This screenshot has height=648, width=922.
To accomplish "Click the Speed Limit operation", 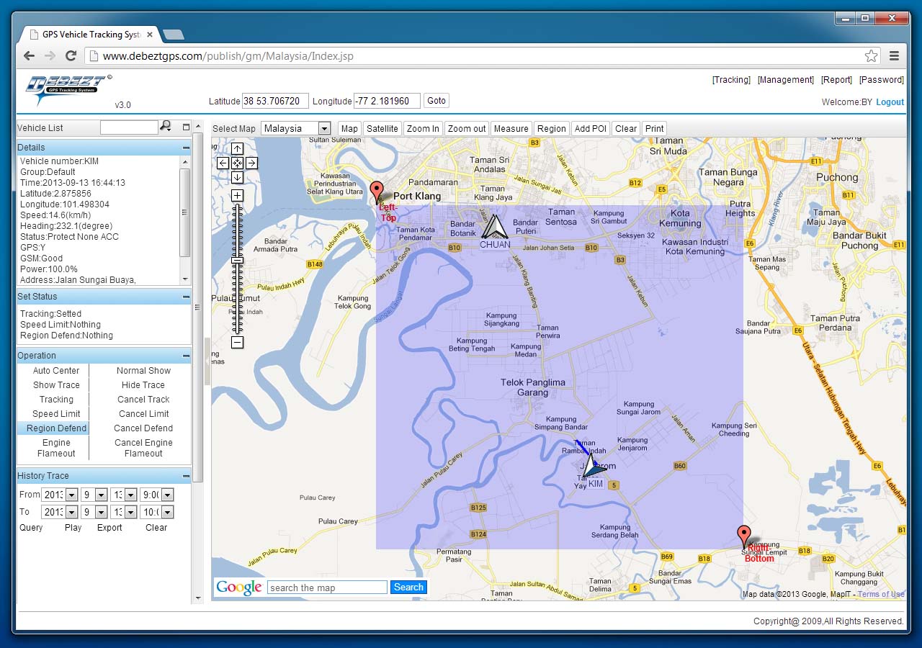I will pyautogui.click(x=56, y=414).
